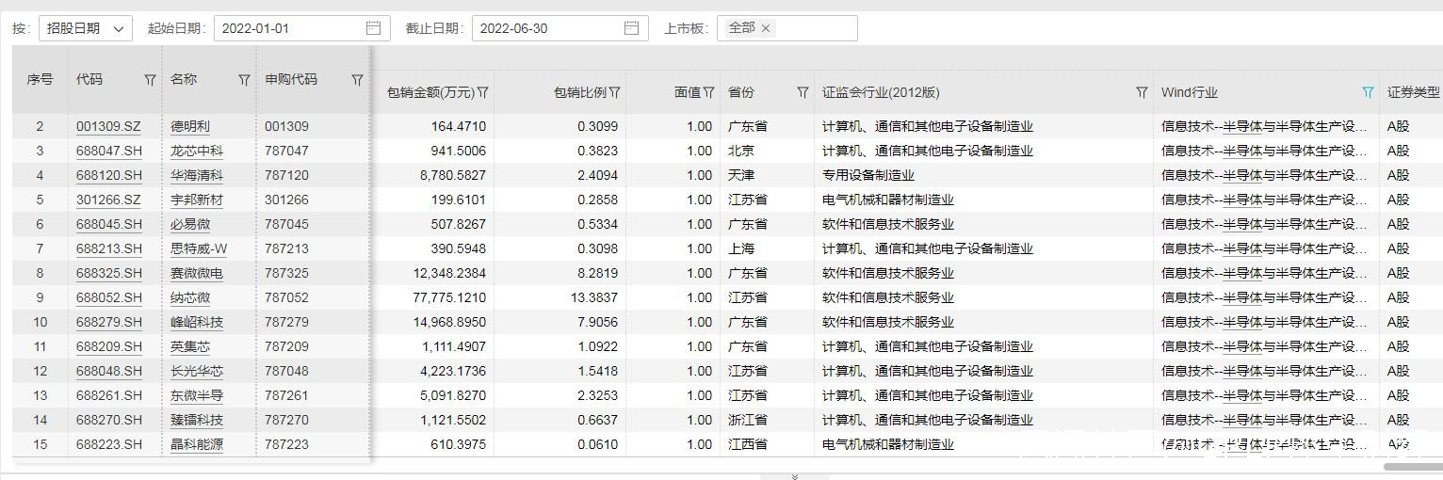The image size is (1443, 480).
Task: Open filter for 省份 column
Action: tap(803, 92)
